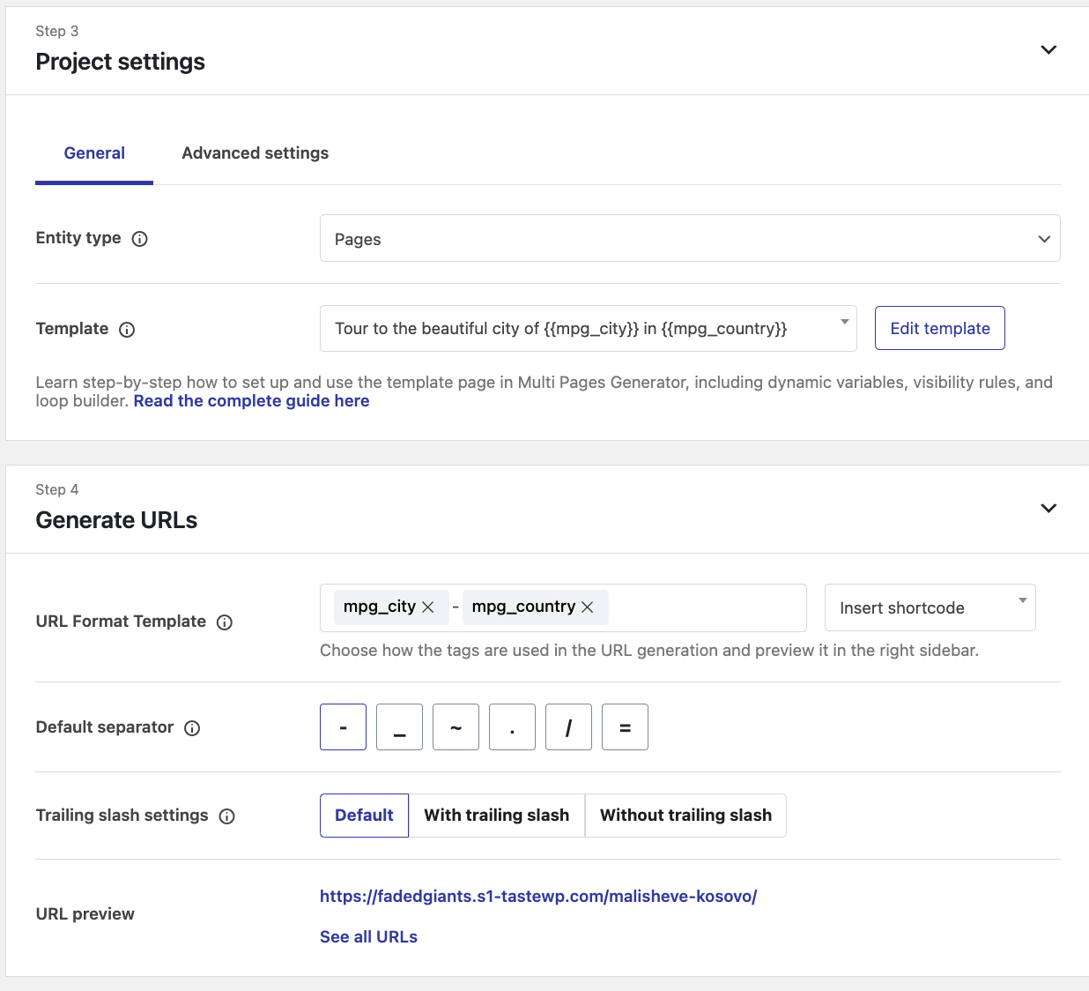Viewport: 1089px width, 991px height.
Task: Choose With trailing slash option
Action: [496, 816]
